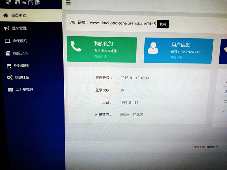The image size is (227, 170).
Task: Click the text 有 0 条未来处理
Action: coord(105,51)
